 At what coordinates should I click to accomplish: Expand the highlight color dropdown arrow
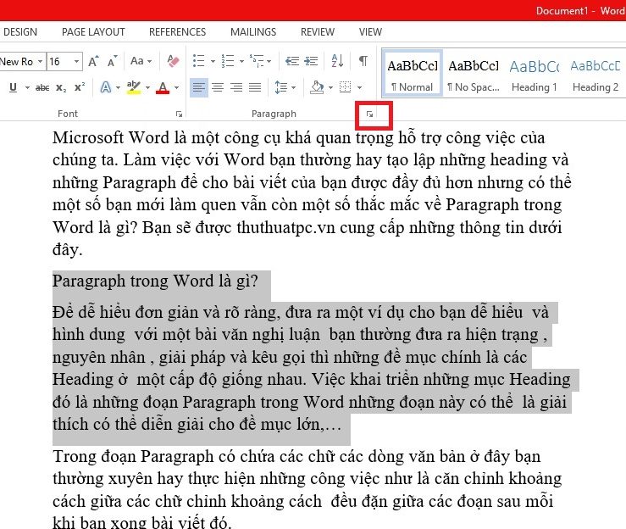(x=147, y=87)
